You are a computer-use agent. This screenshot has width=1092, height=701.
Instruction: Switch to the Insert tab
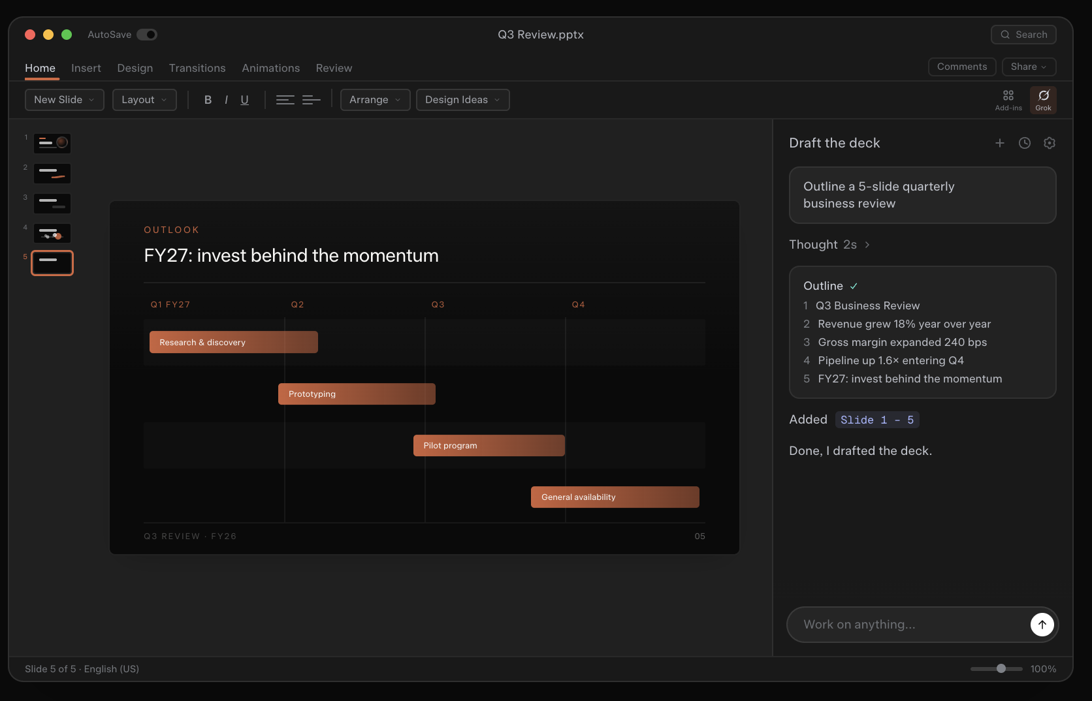[x=86, y=68]
